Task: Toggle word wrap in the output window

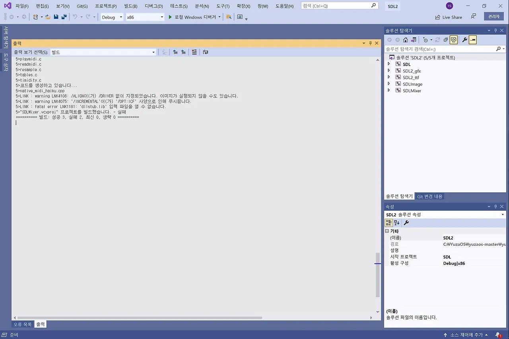Action: click(x=205, y=52)
